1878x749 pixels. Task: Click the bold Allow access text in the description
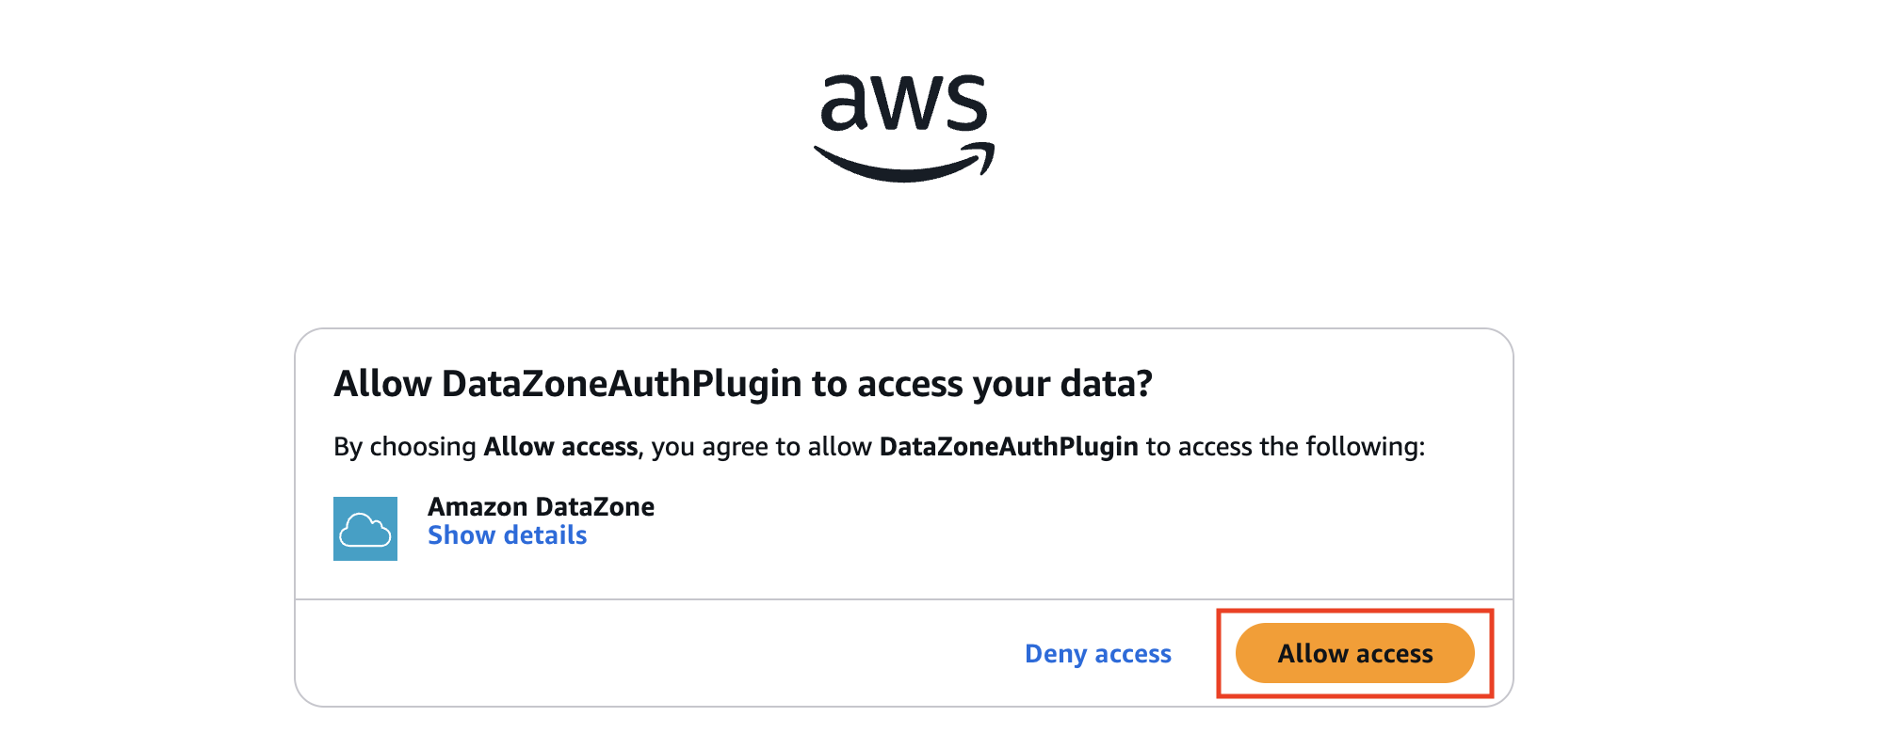click(559, 447)
